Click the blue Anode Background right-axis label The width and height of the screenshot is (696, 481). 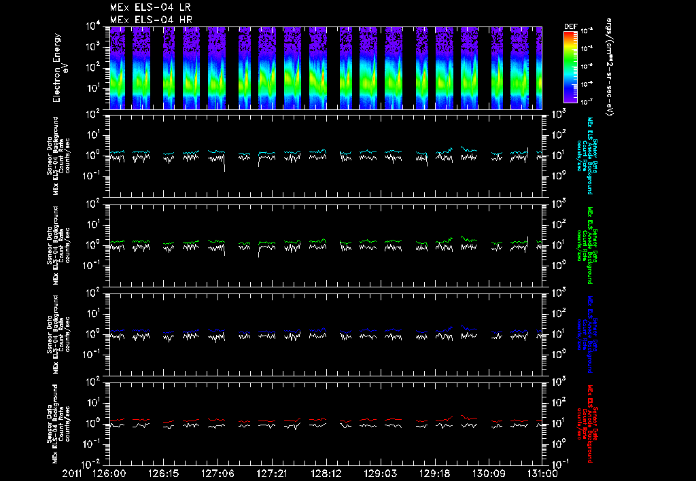point(587,334)
